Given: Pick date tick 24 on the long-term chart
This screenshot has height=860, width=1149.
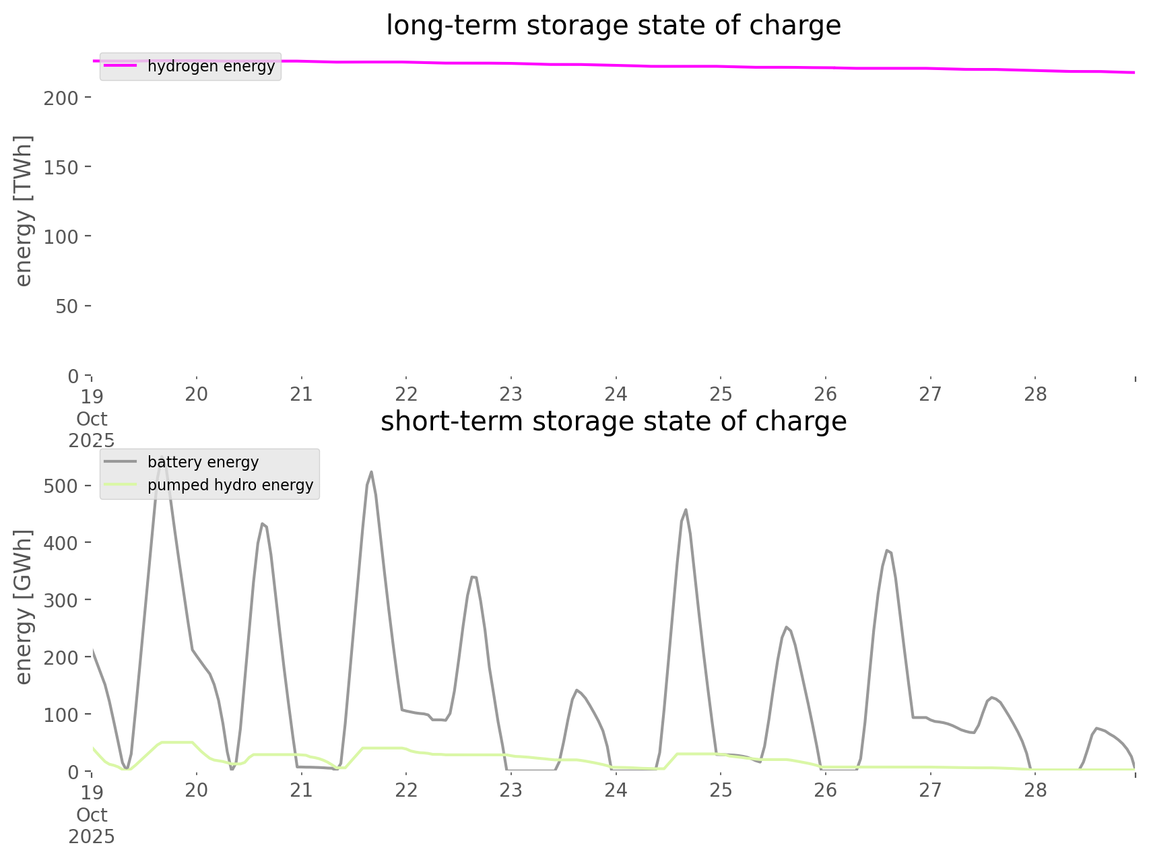Looking at the screenshot, I should tap(616, 394).
